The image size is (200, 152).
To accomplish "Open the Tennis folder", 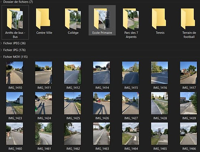I will (159, 19).
